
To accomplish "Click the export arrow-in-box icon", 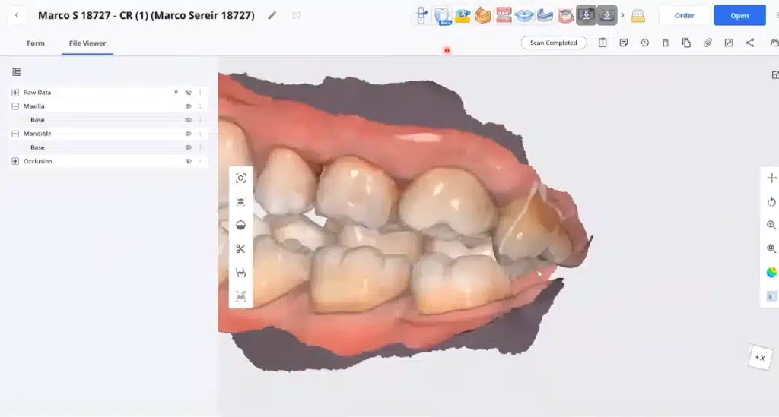I will tap(729, 43).
